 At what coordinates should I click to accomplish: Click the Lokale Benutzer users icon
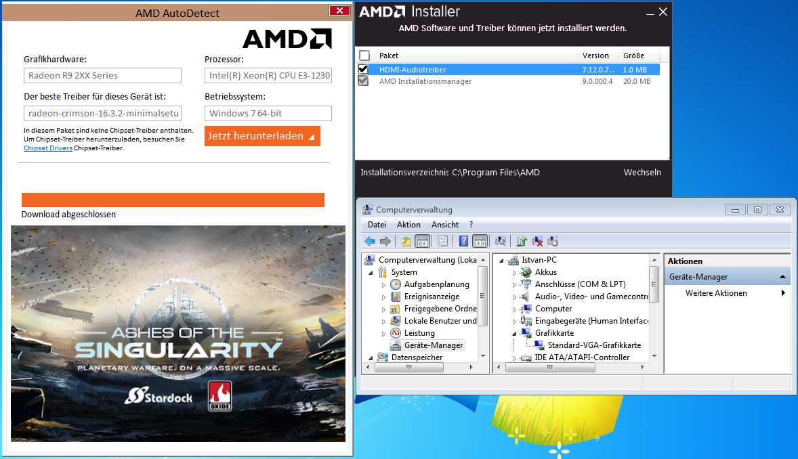[x=396, y=321]
